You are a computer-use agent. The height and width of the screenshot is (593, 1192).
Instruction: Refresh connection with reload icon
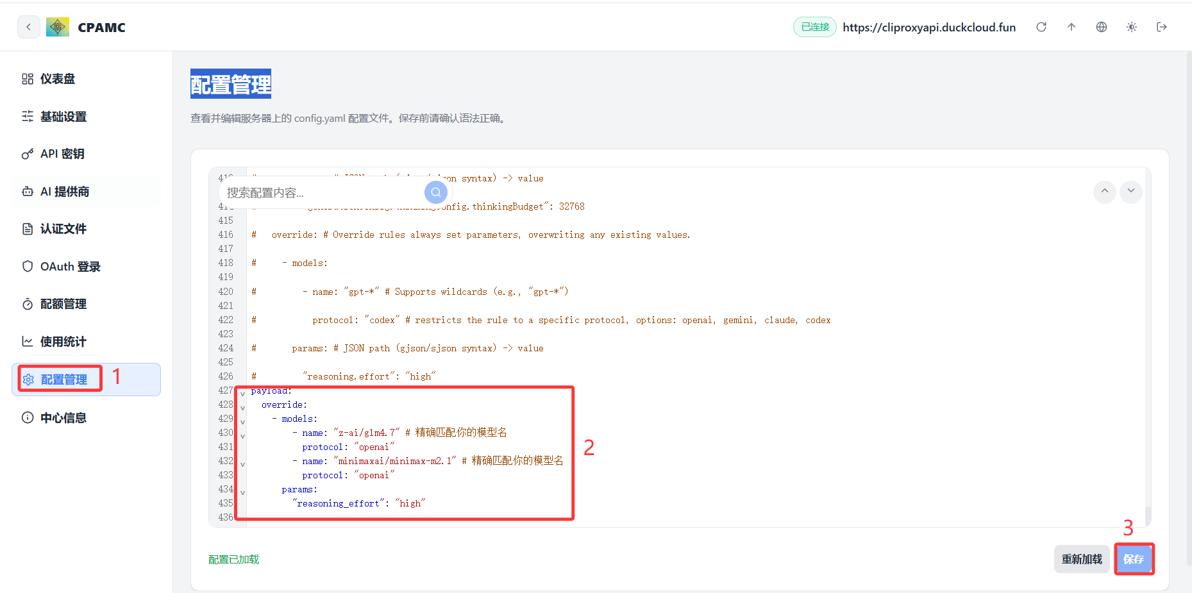point(1041,27)
